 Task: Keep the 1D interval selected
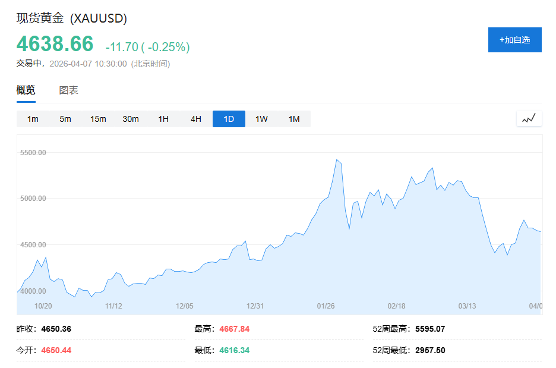click(x=228, y=118)
